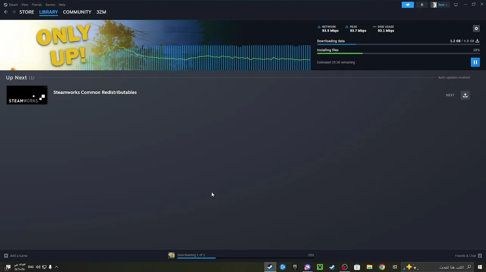Click ENG language indicator
The image size is (486, 272).
tap(31, 267)
